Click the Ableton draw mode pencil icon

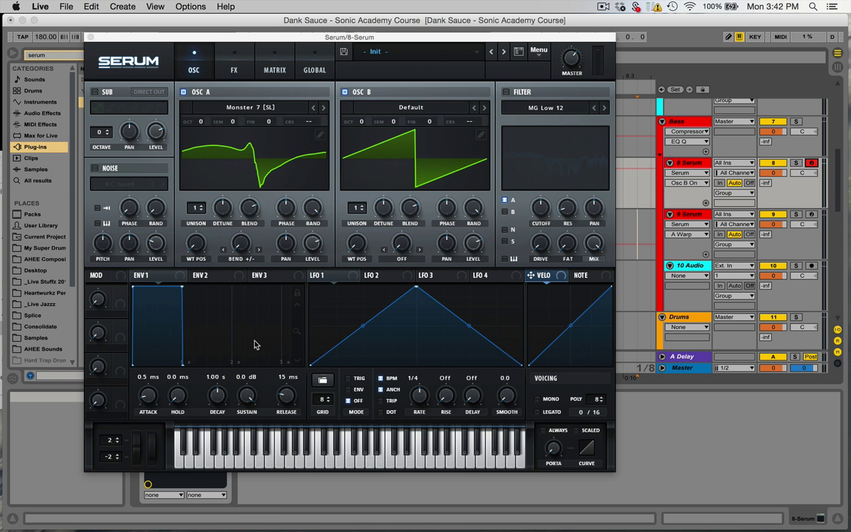[x=729, y=37]
